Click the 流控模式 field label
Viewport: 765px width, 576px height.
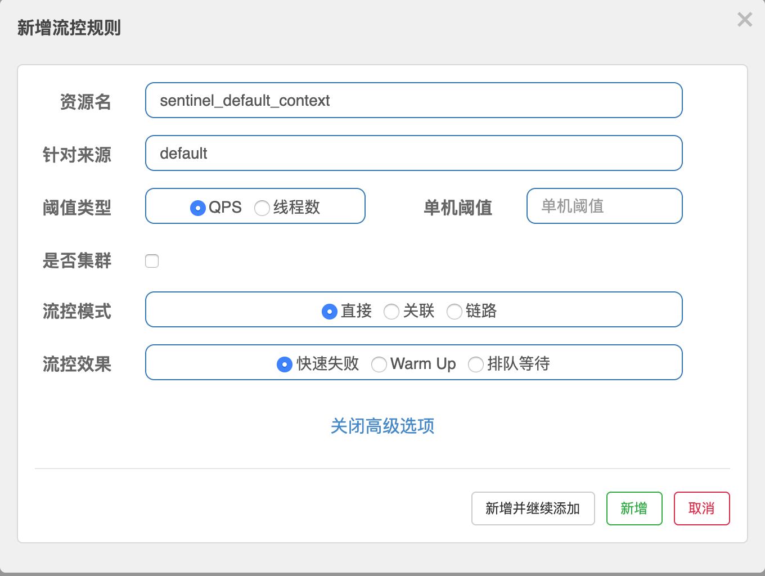[76, 311]
